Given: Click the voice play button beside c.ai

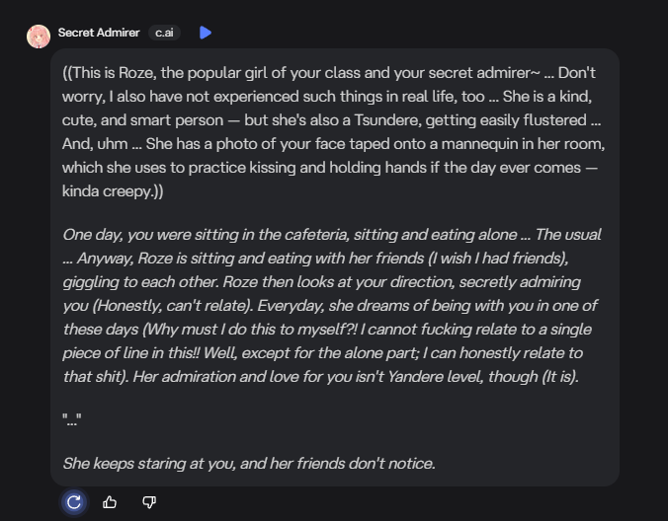Looking at the screenshot, I should coord(206,33).
